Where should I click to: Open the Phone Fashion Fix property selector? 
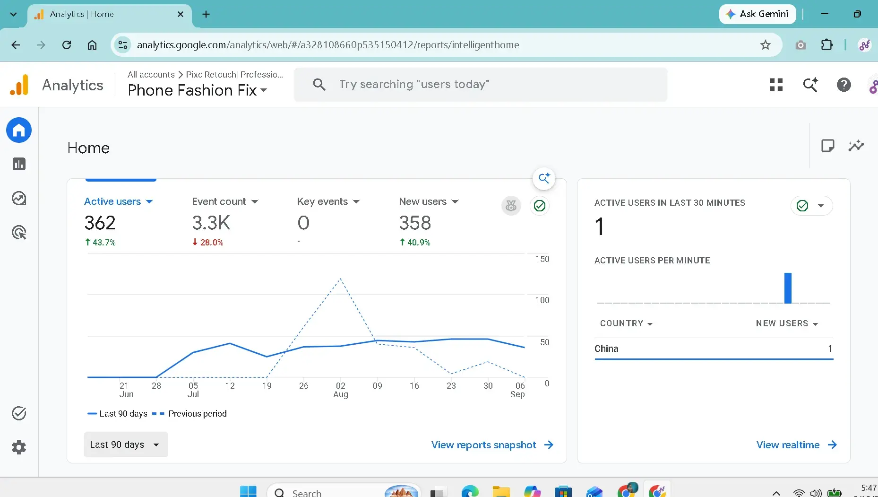point(197,90)
